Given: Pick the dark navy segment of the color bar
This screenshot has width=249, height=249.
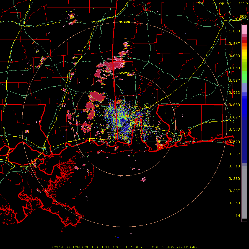Looking at the screenshot, I should pyautogui.click(x=244, y=141).
